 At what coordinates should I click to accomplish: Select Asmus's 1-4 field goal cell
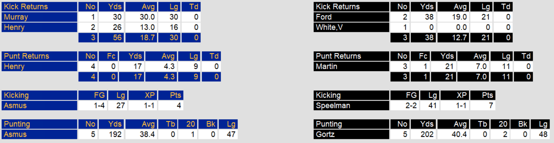coord(99,106)
